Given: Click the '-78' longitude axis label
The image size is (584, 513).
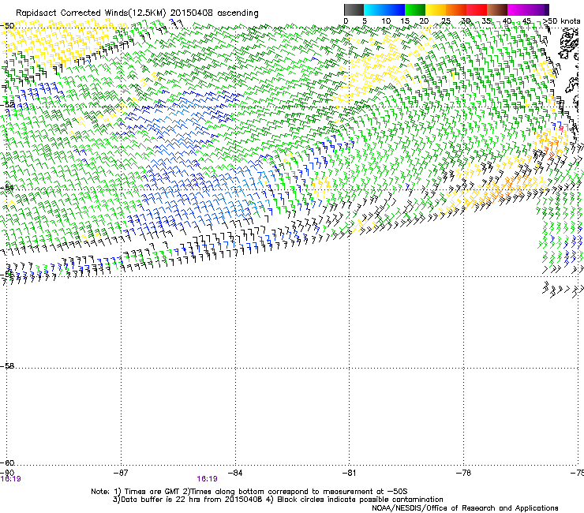Looking at the screenshot, I should tap(463, 473).
